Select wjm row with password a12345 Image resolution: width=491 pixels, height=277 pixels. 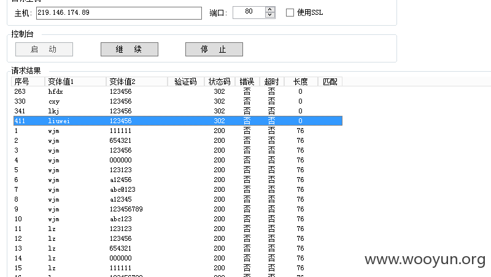(178, 199)
